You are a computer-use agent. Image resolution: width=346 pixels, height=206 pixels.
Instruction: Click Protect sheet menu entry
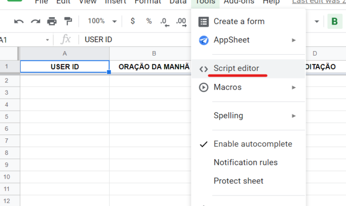[238, 181]
